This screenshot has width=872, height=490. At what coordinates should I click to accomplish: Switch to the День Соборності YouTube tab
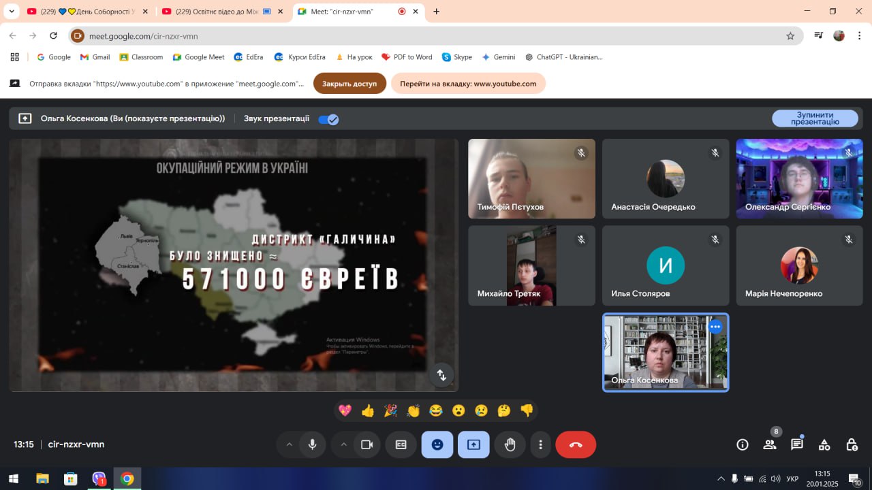[x=85, y=12]
